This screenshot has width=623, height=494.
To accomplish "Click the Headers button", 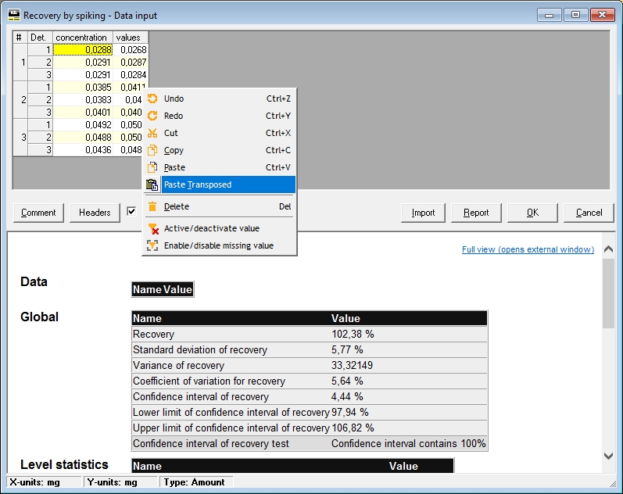I will pos(95,213).
